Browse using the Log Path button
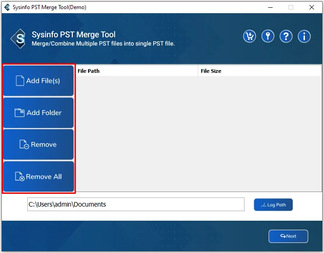Image resolution: width=324 pixels, height=253 pixels. tap(273, 205)
